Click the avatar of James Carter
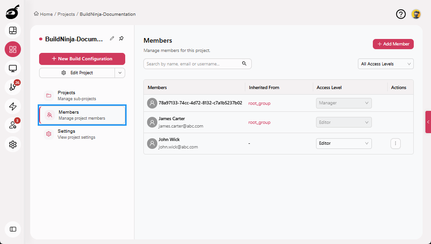This screenshot has height=244, width=431. click(x=152, y=122)
